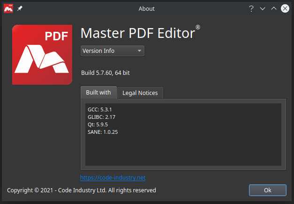
Task: Click the question mark help icon
Action: pyautogui.click(x=251, y=8)
